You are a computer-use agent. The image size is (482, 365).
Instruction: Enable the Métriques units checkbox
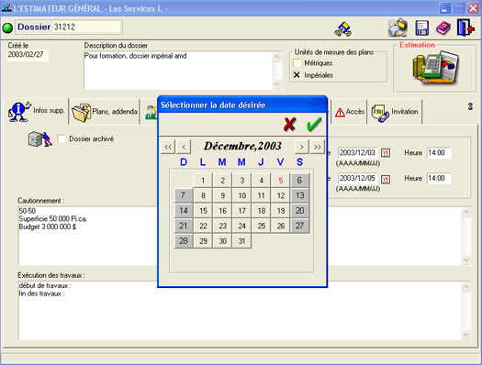pos(297,63)
